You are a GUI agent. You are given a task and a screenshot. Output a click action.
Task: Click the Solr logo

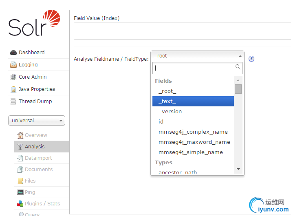34,23
